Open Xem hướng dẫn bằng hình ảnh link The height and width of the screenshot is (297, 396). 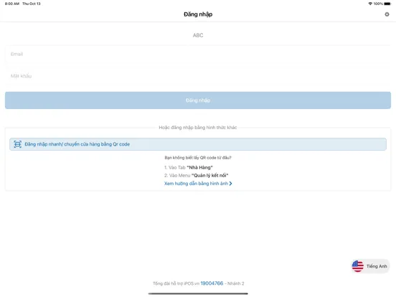click(198, 184)
